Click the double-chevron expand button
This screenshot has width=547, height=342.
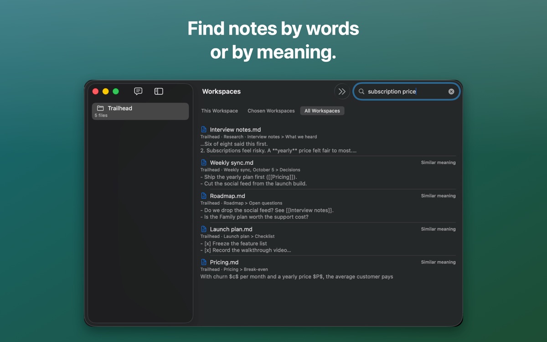coord(342,91)
